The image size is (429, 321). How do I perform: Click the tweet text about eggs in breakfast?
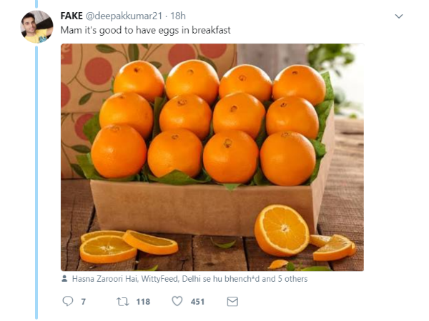click(x=145, y=30)
